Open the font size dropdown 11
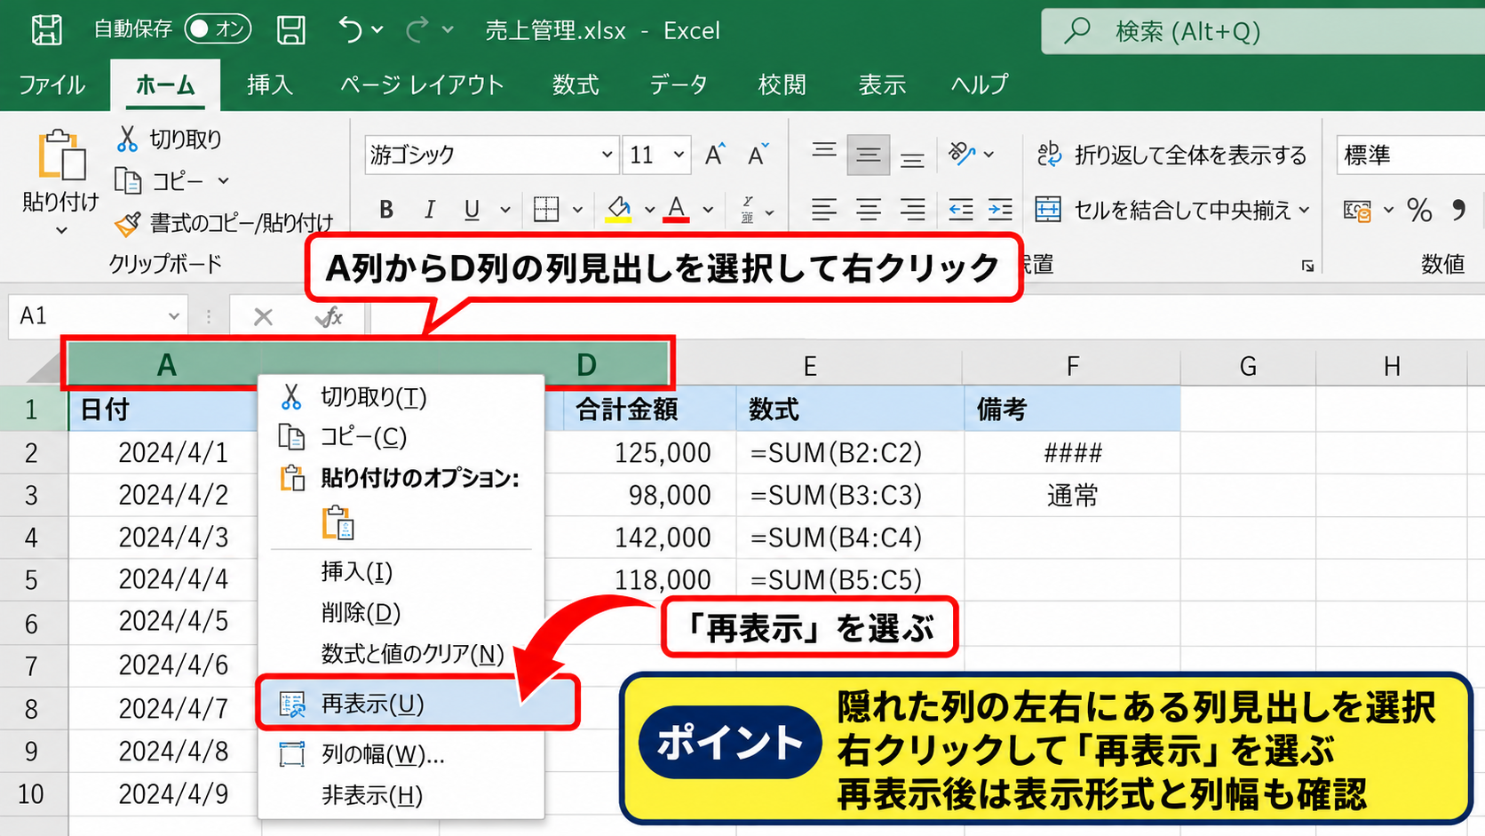 pyautogui.click(x=679, y=155)
